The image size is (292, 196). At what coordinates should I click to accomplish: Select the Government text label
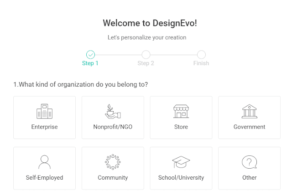(249, 127)
